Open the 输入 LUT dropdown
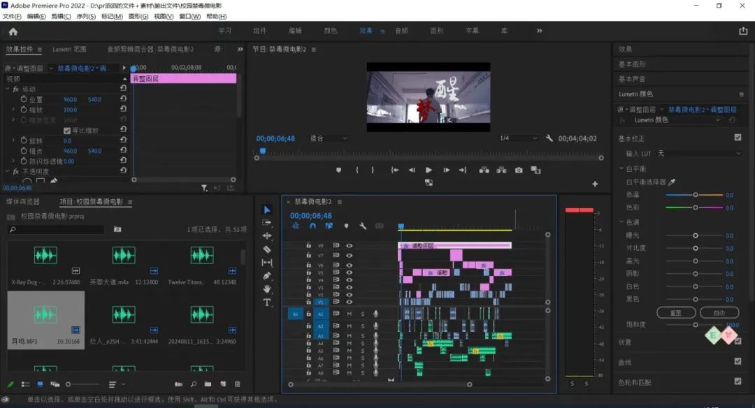Screen dimensions: 755x408 [699, 154]
